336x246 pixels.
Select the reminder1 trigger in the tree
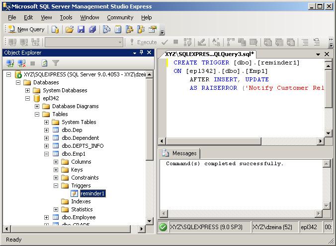[x=93, y=193]
